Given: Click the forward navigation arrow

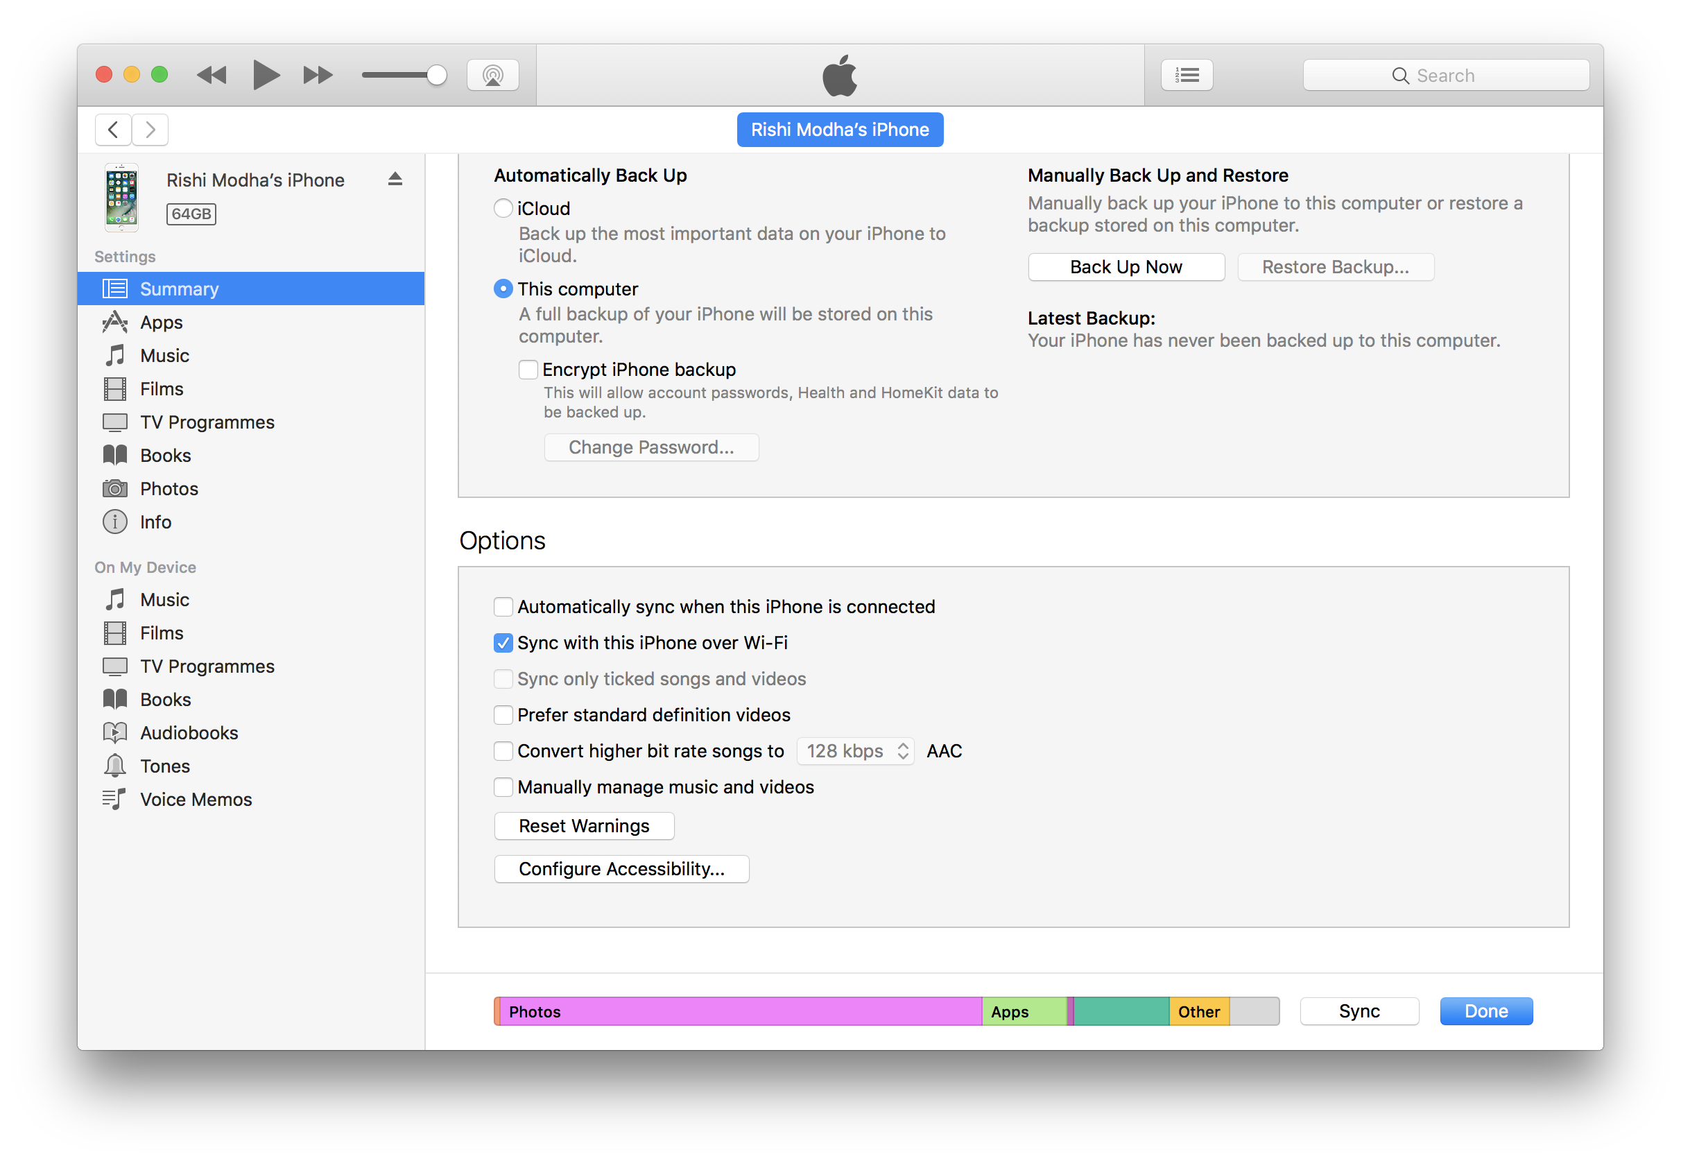Looking at the screenshot, I should (x=150, y=130).
